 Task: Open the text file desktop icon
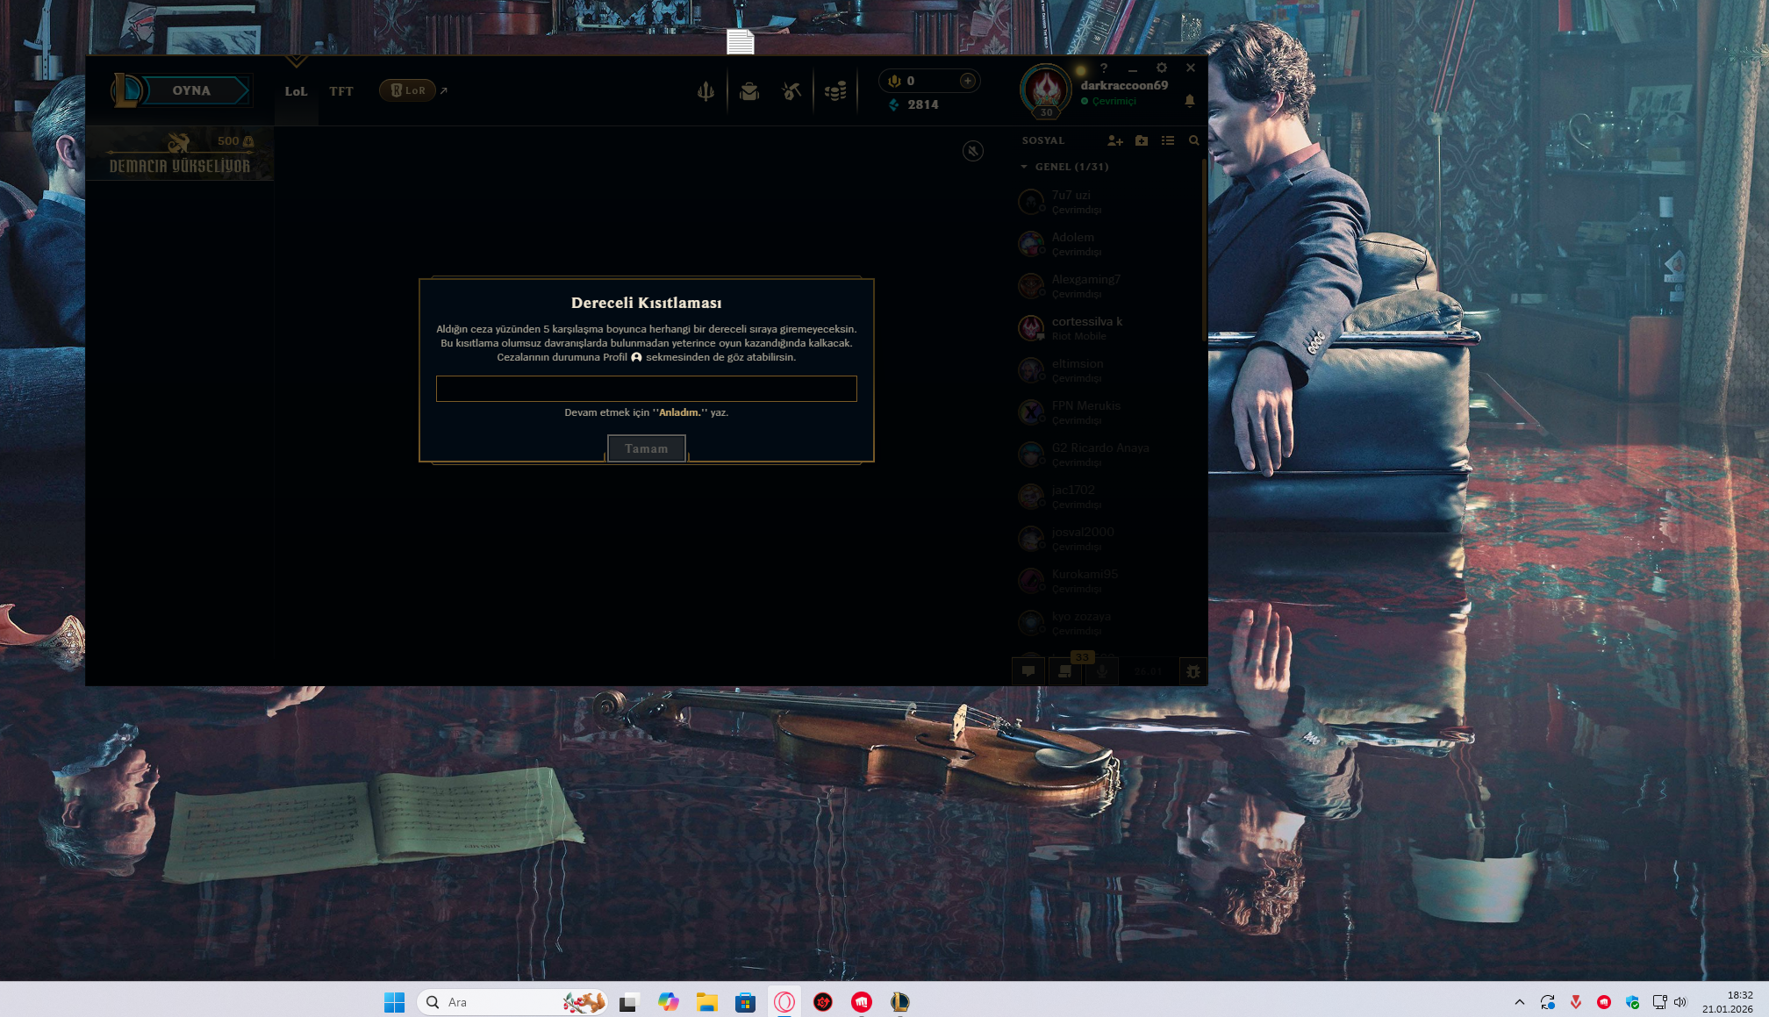(x=741, y=41)
